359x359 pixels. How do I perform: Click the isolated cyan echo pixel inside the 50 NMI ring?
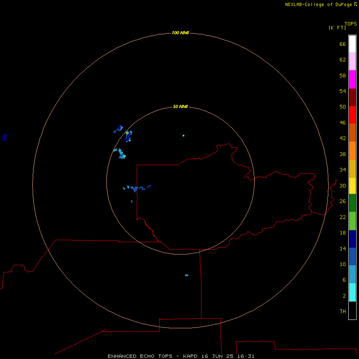[x=183, y=136]
